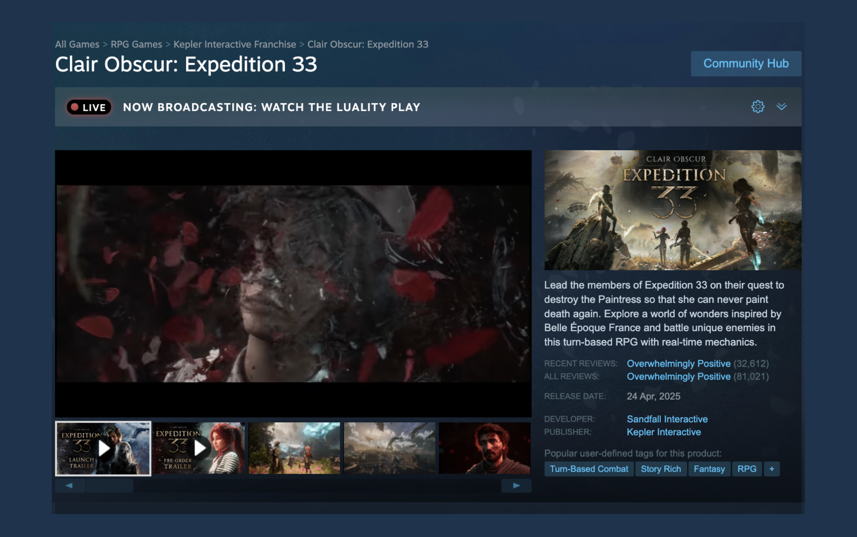Play the Pre-Order Trailer thumbnail

[199, 448]
